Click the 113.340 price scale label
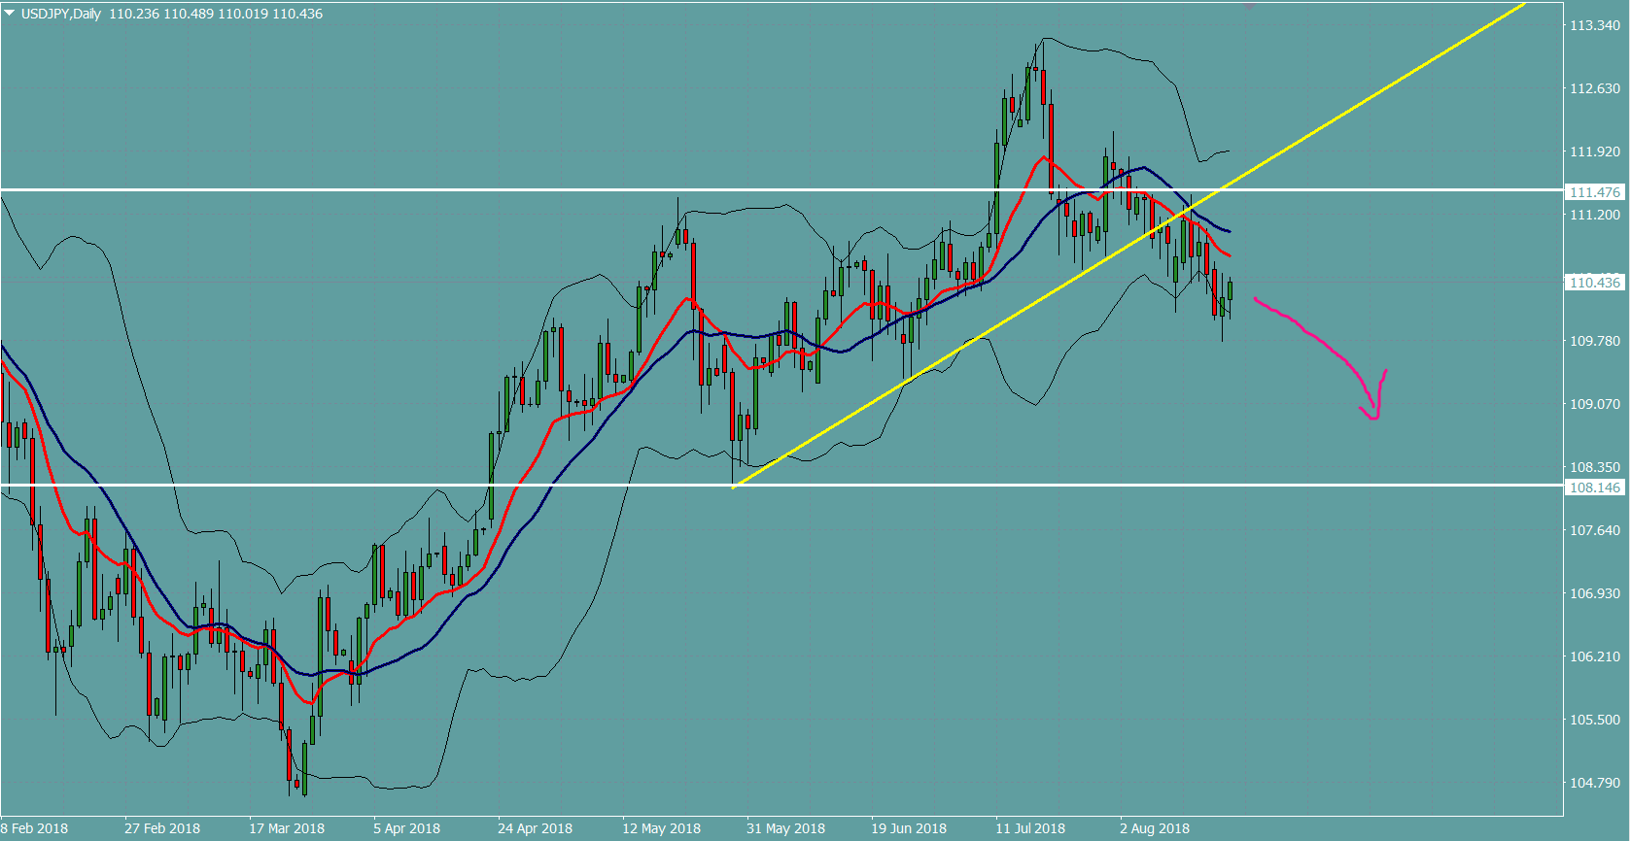 [1595, 25]
